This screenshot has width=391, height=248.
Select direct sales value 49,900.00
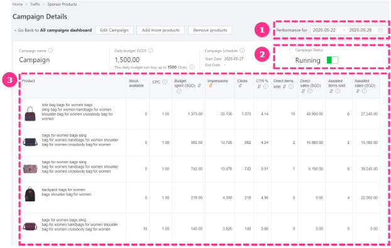click(x=315, y=114)
